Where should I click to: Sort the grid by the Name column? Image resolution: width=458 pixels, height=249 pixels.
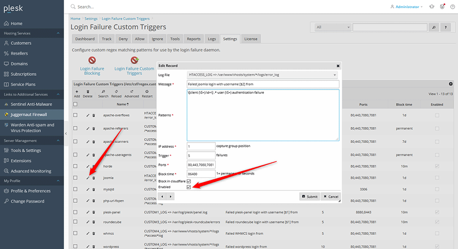tap(123, 104)
